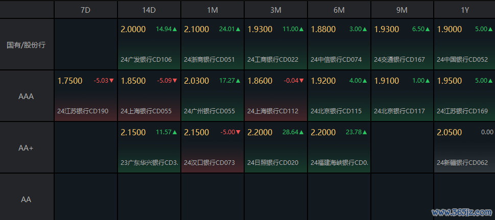Open the 24日照银行CD020 cell

pyautogui.click(x=276, y=148)
